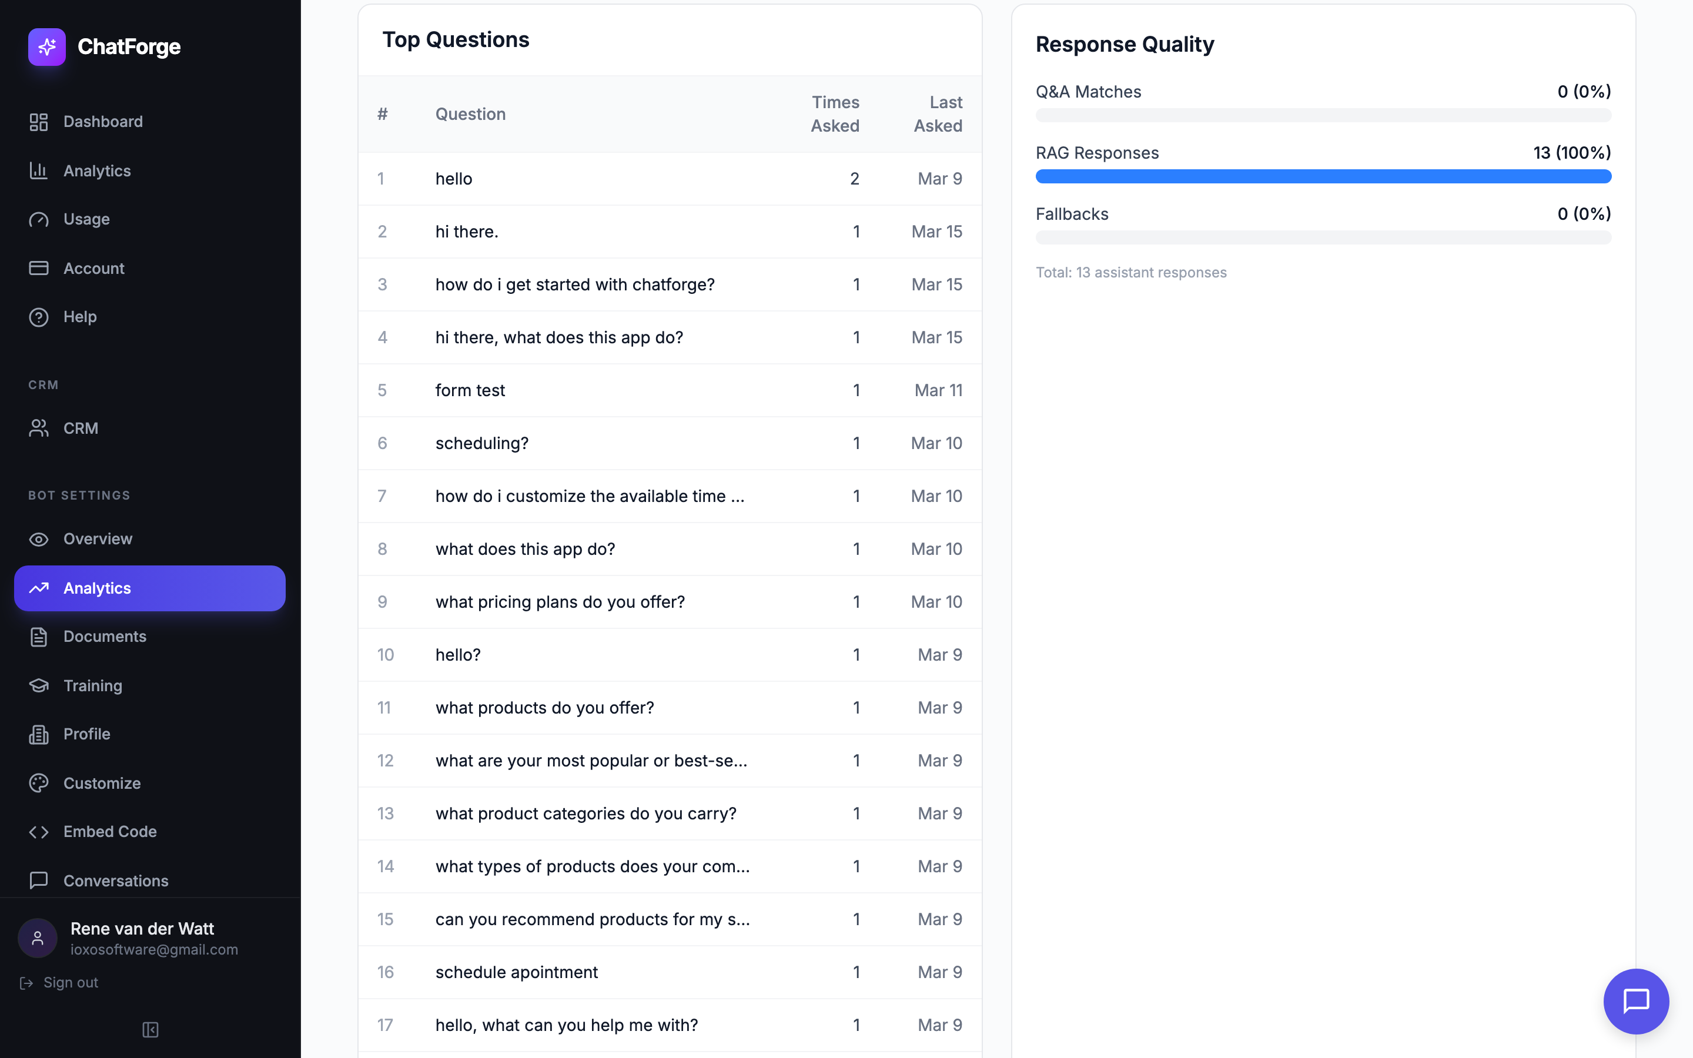Screen dimensions: 1693x1058
Task: Click the Customize palette icon
Action: pos(38,783)
